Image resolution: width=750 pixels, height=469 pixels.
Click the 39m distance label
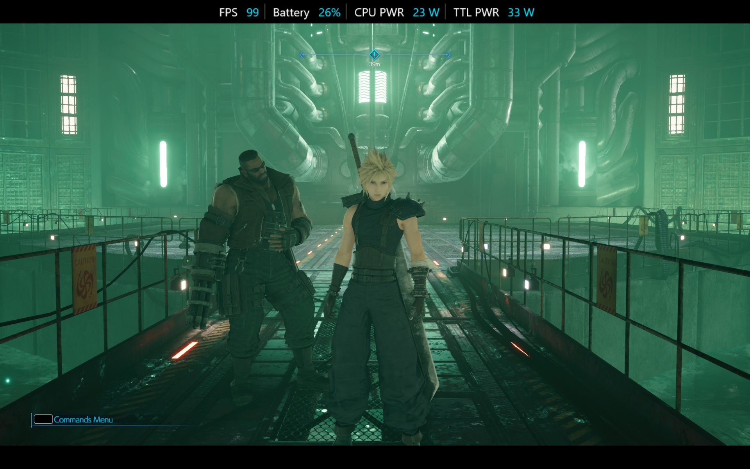coord(374,64)
